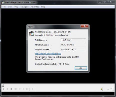Click the 'Build Number :' label
The width and height of the screenshot is (116, 97).
pos(41,40)
